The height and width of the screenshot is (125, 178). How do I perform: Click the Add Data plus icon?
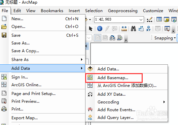[x=90, y=68]
